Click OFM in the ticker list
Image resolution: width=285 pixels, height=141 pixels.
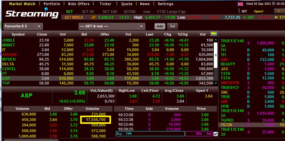[225, 106]
